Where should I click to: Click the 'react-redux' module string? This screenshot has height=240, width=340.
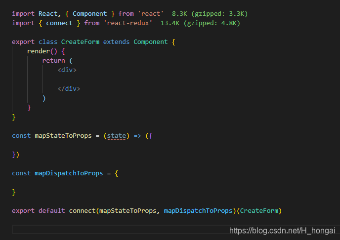coord(128,23)
